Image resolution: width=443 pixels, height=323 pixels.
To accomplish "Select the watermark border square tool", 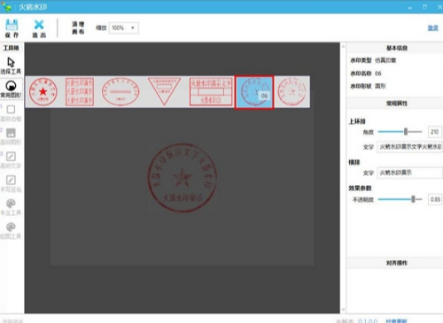I will pos(11,110).
